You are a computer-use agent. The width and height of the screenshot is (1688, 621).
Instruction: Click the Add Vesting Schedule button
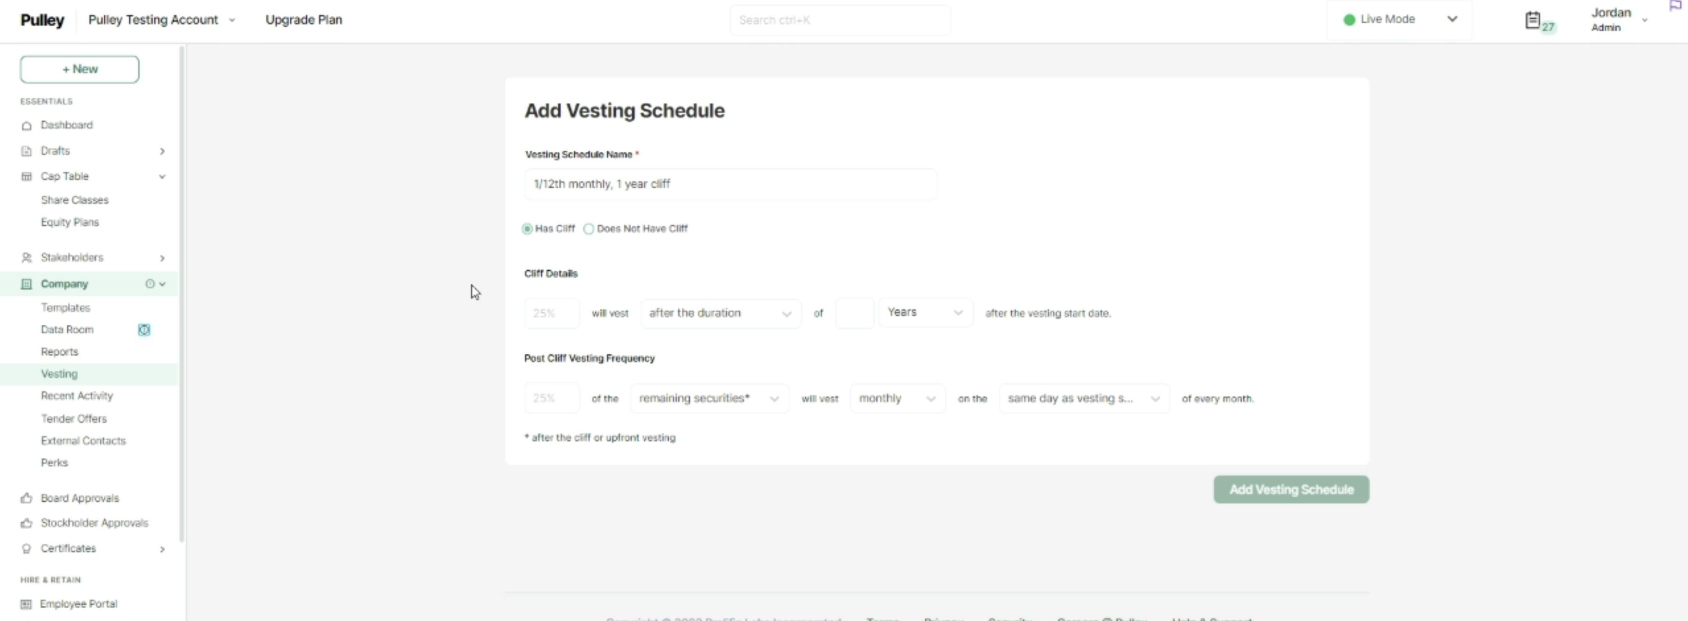pos(1290,490)
